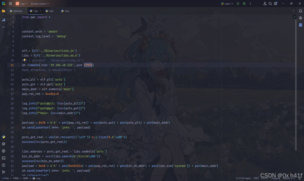304x181 pixels.
Task: Click the PyCharm logo icon
Action: 4,4
